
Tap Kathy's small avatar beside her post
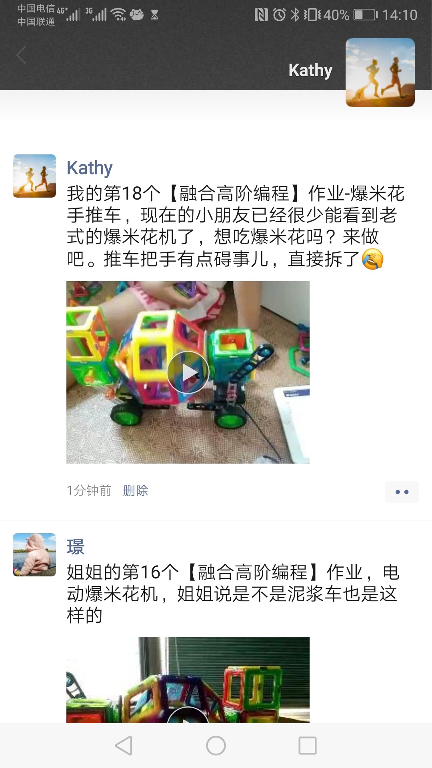point(34,176)
